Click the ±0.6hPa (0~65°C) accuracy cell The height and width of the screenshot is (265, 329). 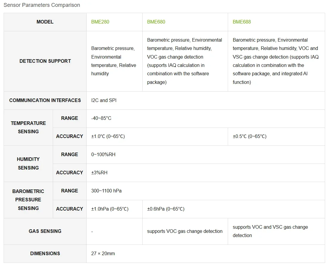[x=233, y=209]
